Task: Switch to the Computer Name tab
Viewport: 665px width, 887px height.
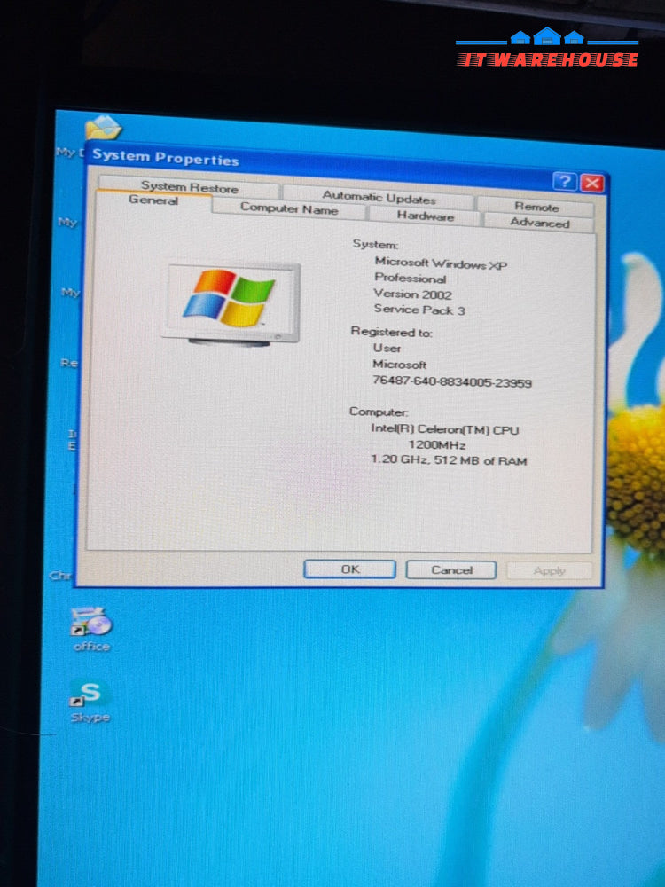Action: coord(289,208)
